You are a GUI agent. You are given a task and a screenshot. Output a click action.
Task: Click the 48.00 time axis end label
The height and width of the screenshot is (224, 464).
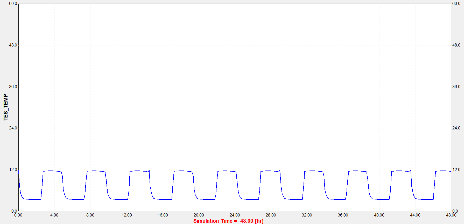(451, 215)
